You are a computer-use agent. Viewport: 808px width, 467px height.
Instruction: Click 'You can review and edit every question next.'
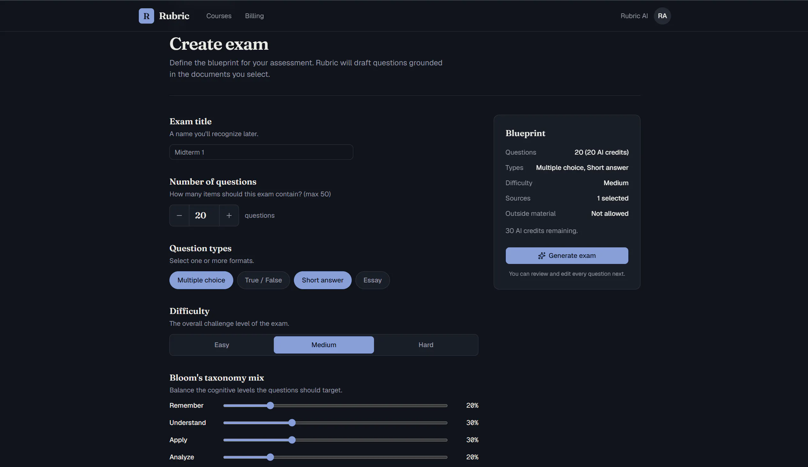[x=566, y=274]
